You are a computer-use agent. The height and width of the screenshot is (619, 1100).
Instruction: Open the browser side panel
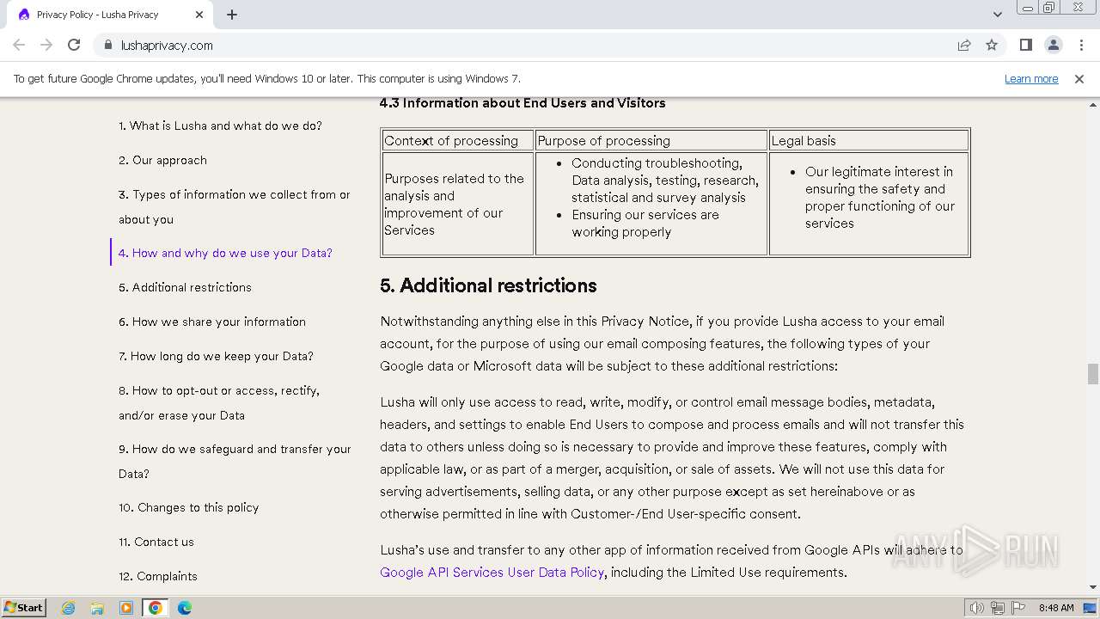(x=1026, y=46)
